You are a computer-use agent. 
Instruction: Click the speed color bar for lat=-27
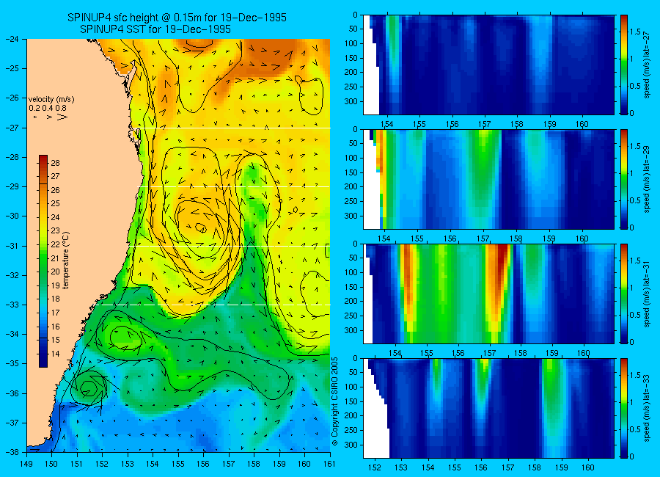624,65
